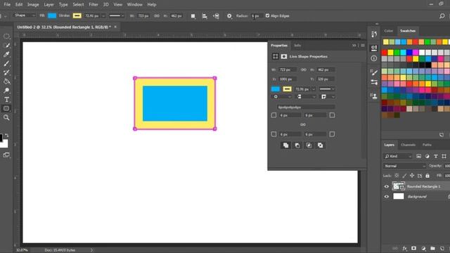Click Subtract Front Shape button in Properties

pyautogui.click(x=297, y=145)
